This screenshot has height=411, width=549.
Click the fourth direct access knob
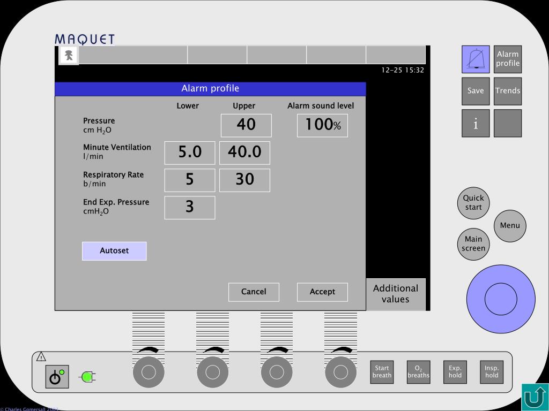(340, 372)
